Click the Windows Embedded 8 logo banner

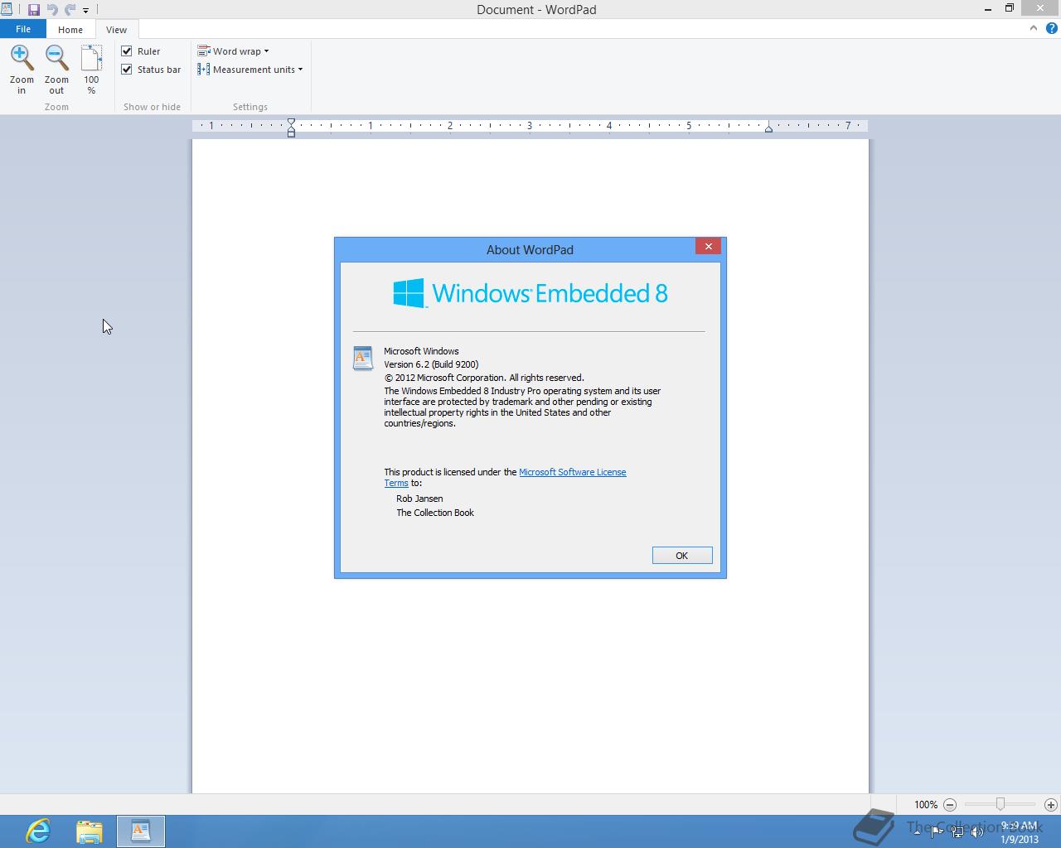click(x=530, y=293)
